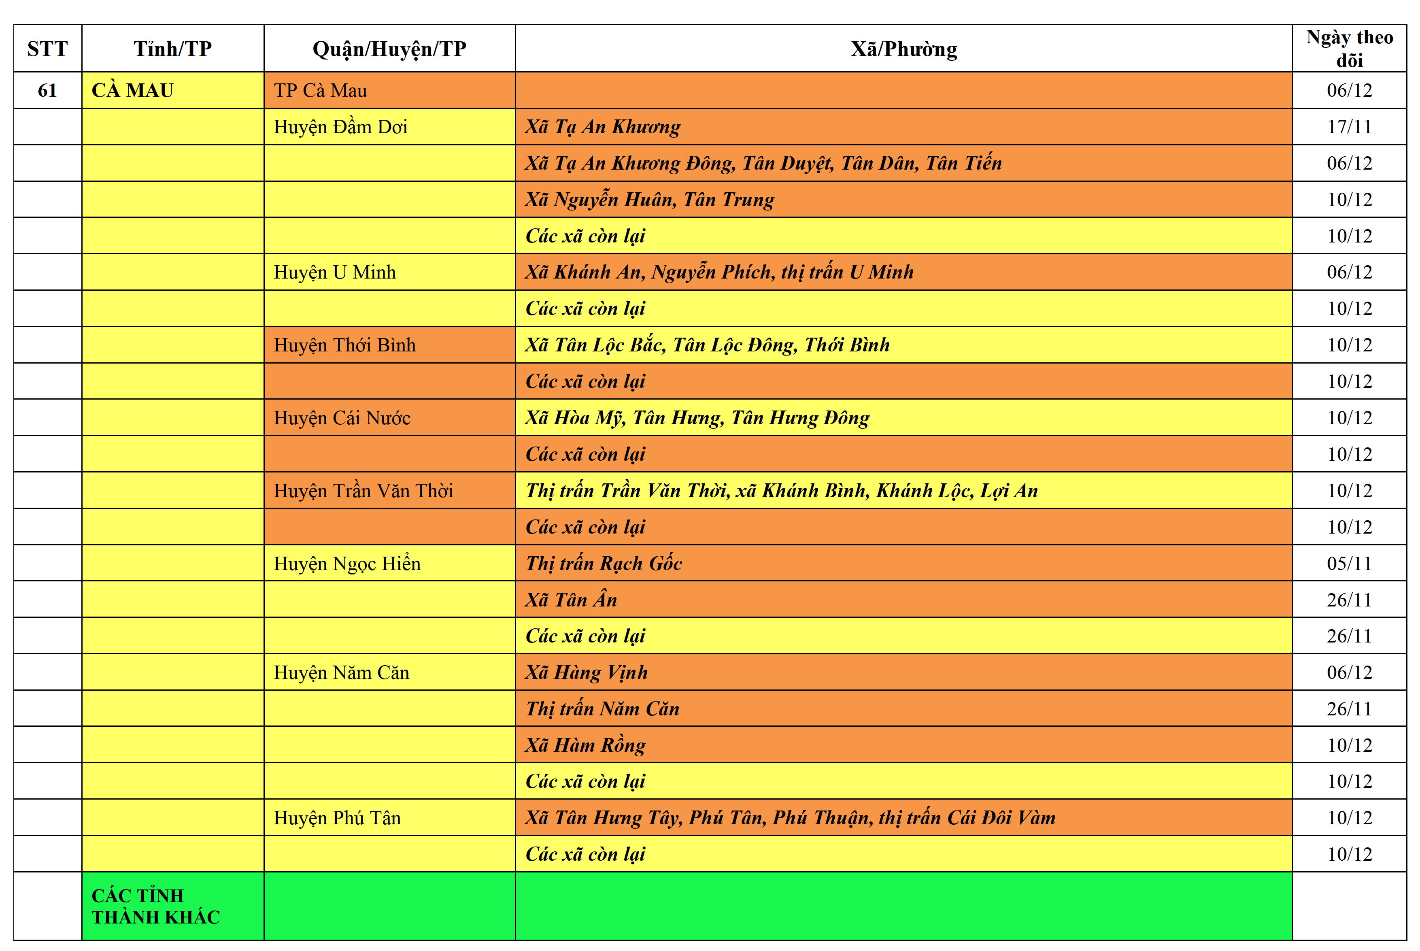Click the Quận/Huyện/TP header cell

coord(389,49)
